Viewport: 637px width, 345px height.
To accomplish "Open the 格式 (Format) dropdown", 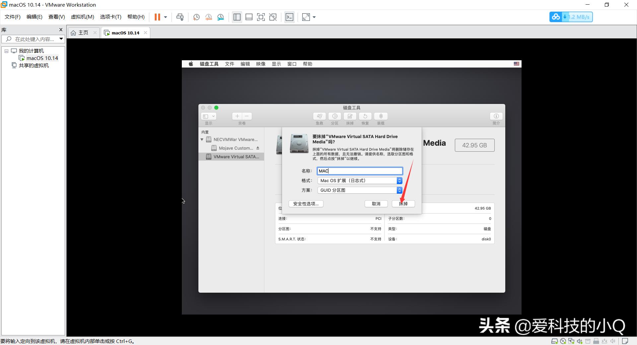I will pos(399,180).
